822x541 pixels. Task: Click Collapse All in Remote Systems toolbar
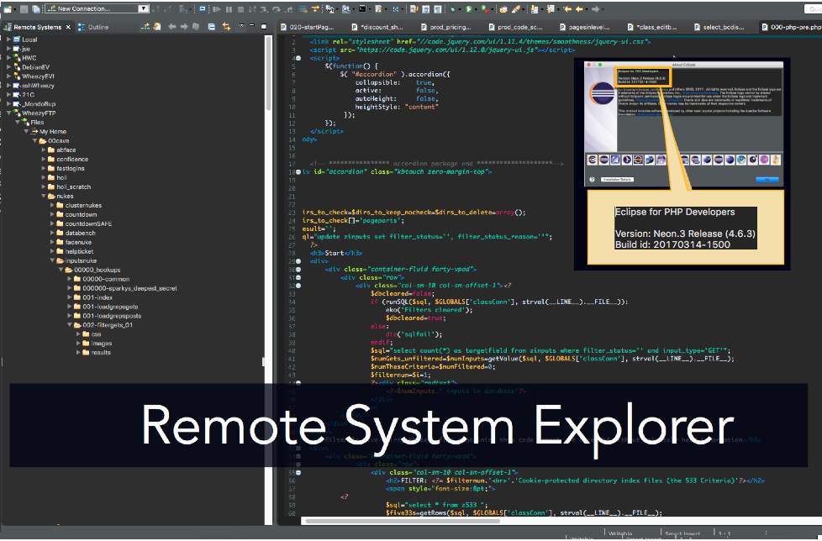(x=211, y=26)
